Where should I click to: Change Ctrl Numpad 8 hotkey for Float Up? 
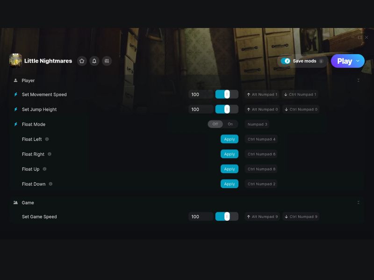click(x=261, y=169)
